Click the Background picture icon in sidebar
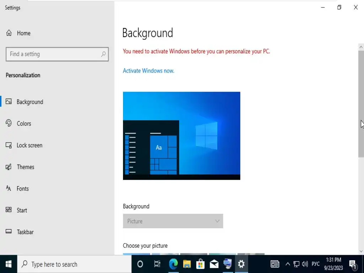364x273 pixels. 9,101
